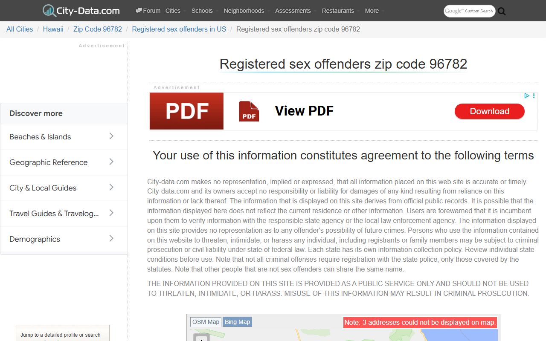The height and width of the screenshot is (341, 546).
Task: Expand Geographic Reference item
Action: 64,162
